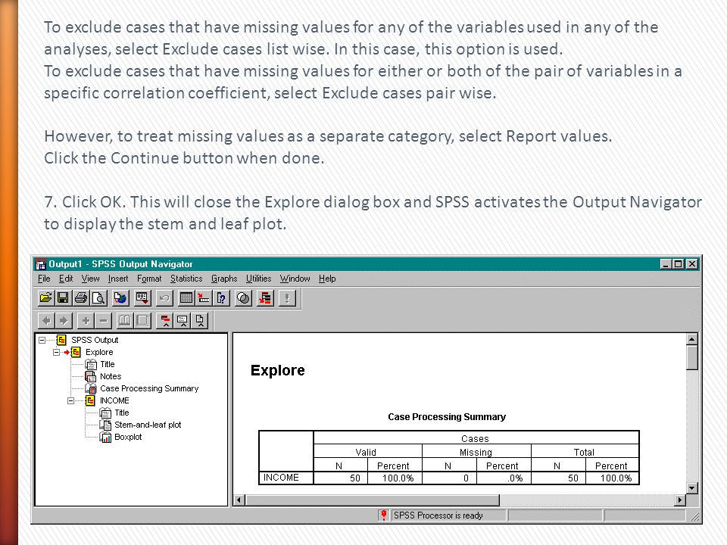Open the Statistics menu
Viewport: 727px width, 545px height.
click(186, 279)
